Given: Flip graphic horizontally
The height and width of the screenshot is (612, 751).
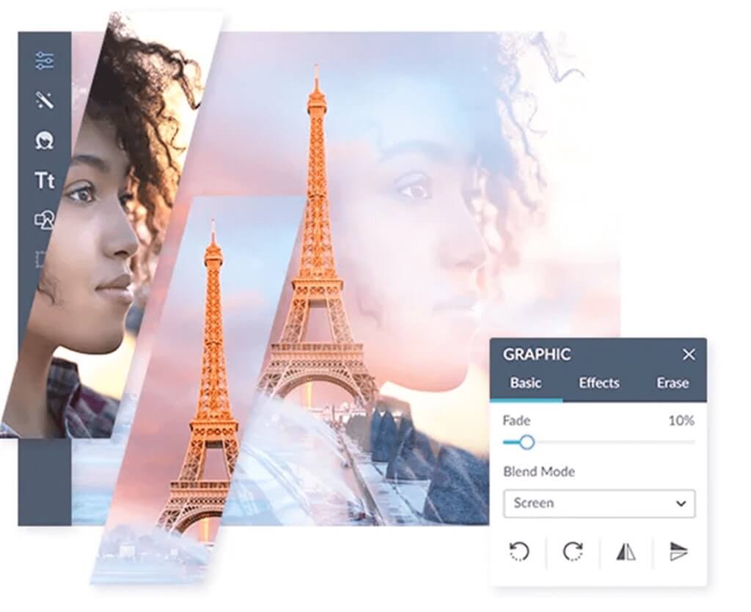Looking at the screenshot, I should pyautogui.click(x=626, y=552).
